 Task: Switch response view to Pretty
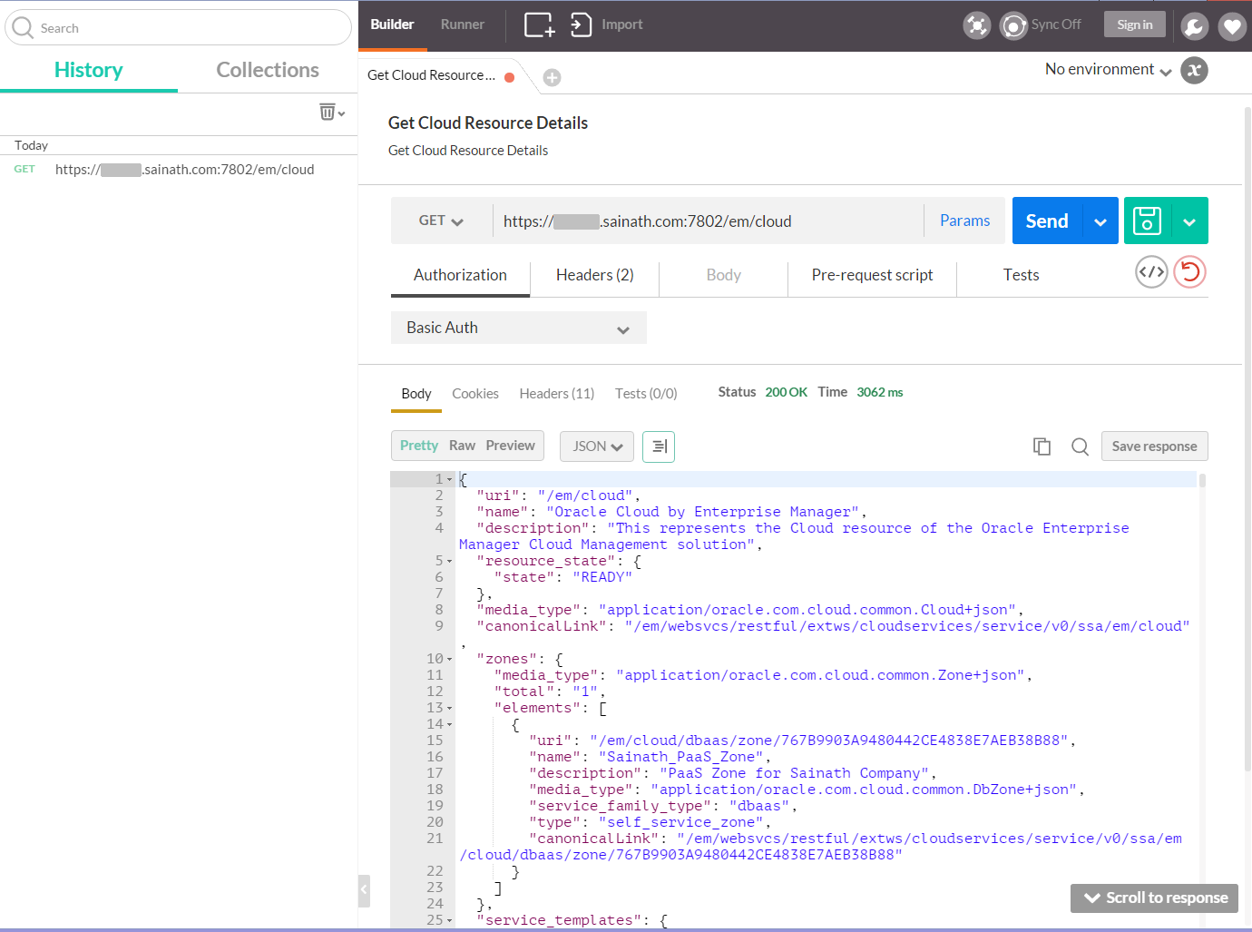click(x=418, y=446)
